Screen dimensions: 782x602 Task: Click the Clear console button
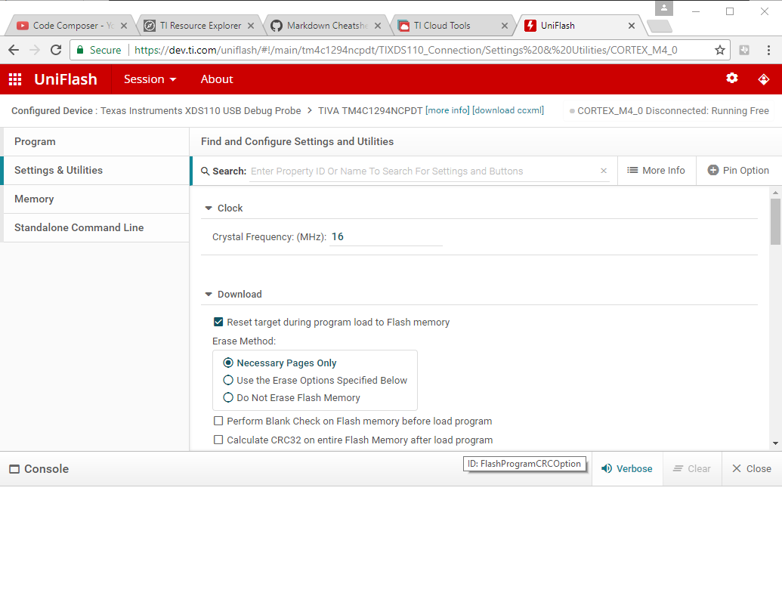[x=692, y=469]
